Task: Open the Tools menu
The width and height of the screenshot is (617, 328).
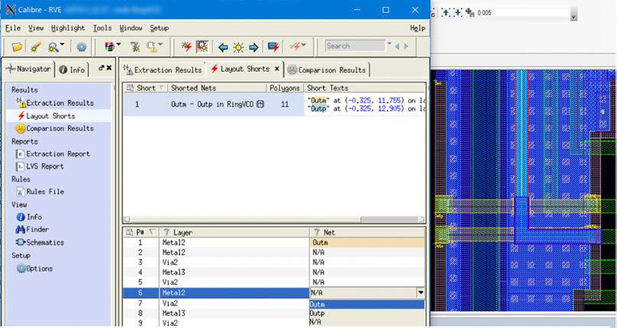Action: pos(102,28)
